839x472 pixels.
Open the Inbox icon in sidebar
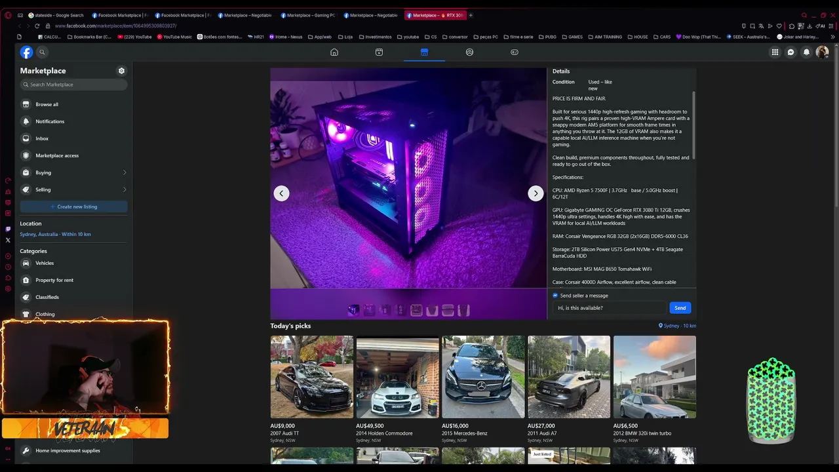[x=26, y=138]
